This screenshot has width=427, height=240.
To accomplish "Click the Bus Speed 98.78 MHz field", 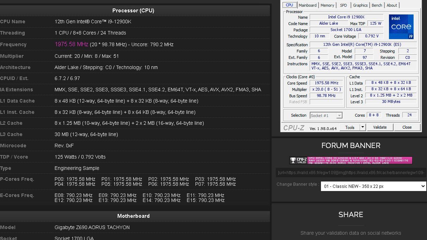I will pos(326,96).
